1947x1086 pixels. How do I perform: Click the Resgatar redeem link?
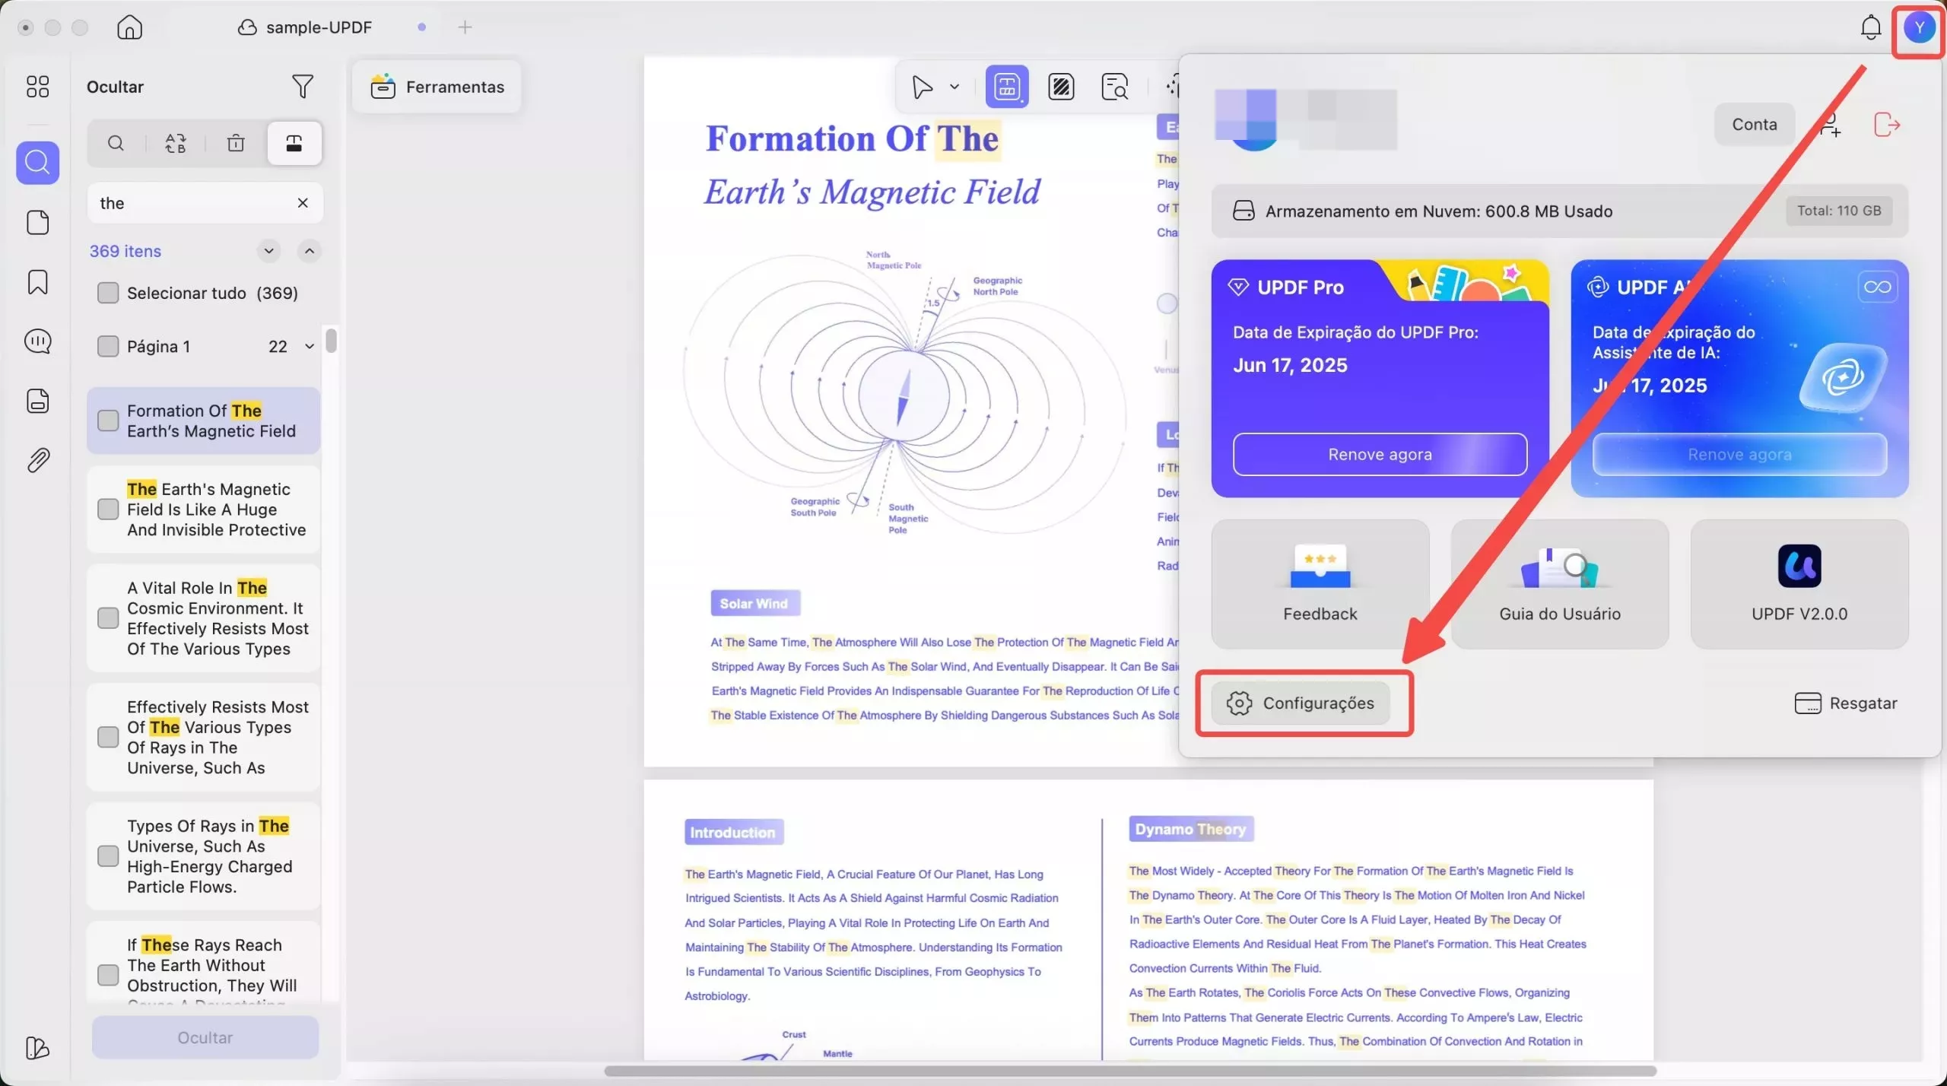click(x=1846, y=703)
